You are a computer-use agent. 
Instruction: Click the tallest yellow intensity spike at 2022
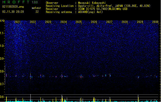click(x=31, y=98)
